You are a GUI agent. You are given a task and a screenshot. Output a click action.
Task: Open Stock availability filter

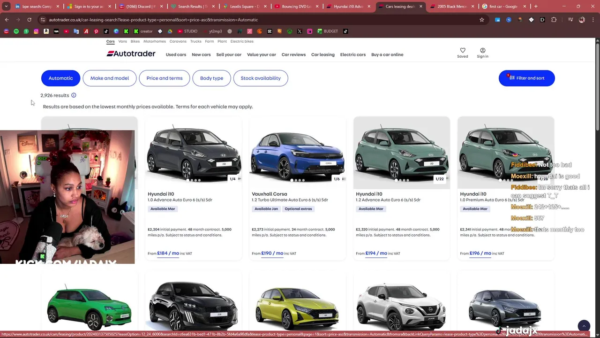coord(261,78)
